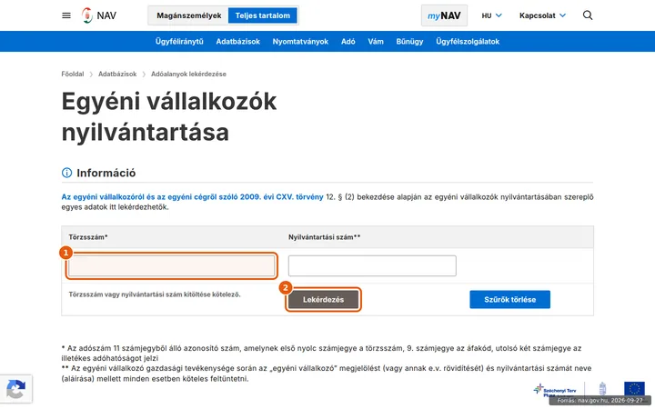Open the Nyomtatványok menu

pos(300,41)
